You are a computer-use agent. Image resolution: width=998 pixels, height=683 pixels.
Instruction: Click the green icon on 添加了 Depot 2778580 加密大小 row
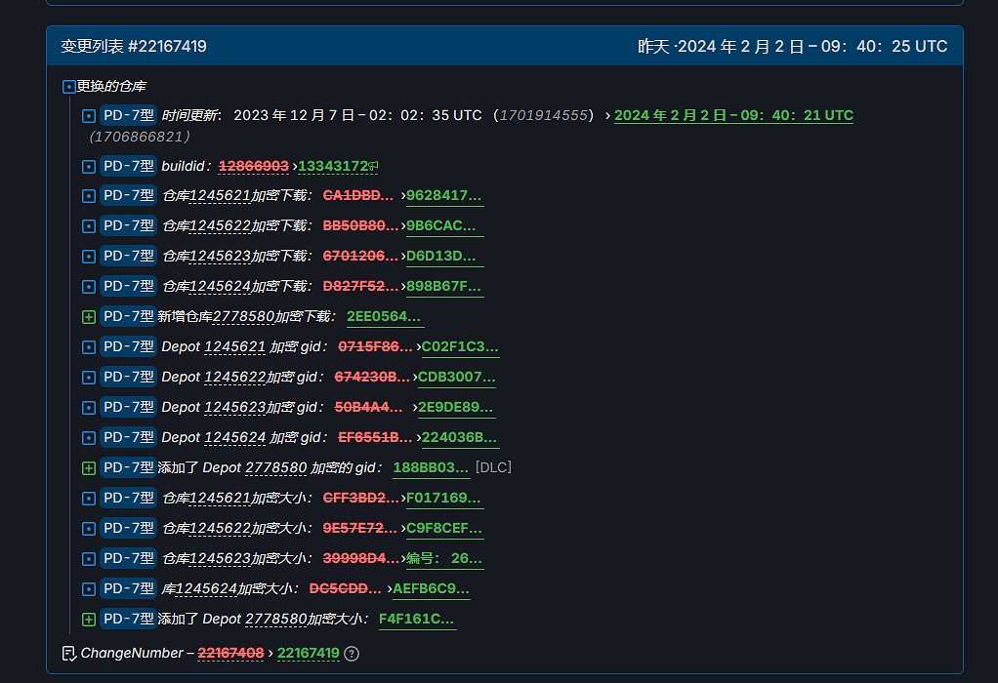tap(88, 619)
